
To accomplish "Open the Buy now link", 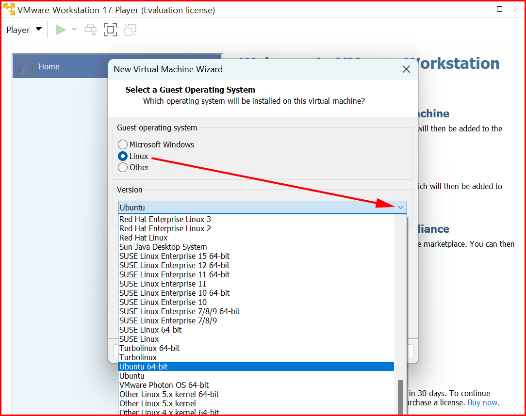I will tap(483, 402).
